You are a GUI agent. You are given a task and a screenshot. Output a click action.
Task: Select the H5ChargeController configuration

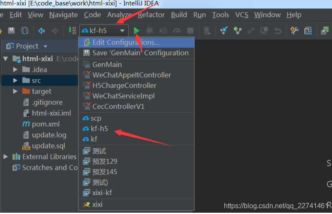pos(136,86)
